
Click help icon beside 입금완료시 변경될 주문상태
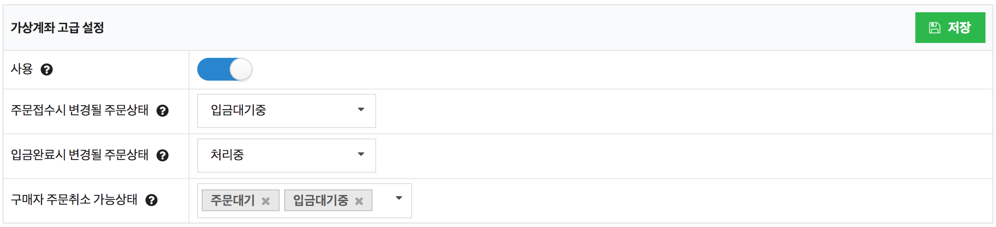pos(163,156)
